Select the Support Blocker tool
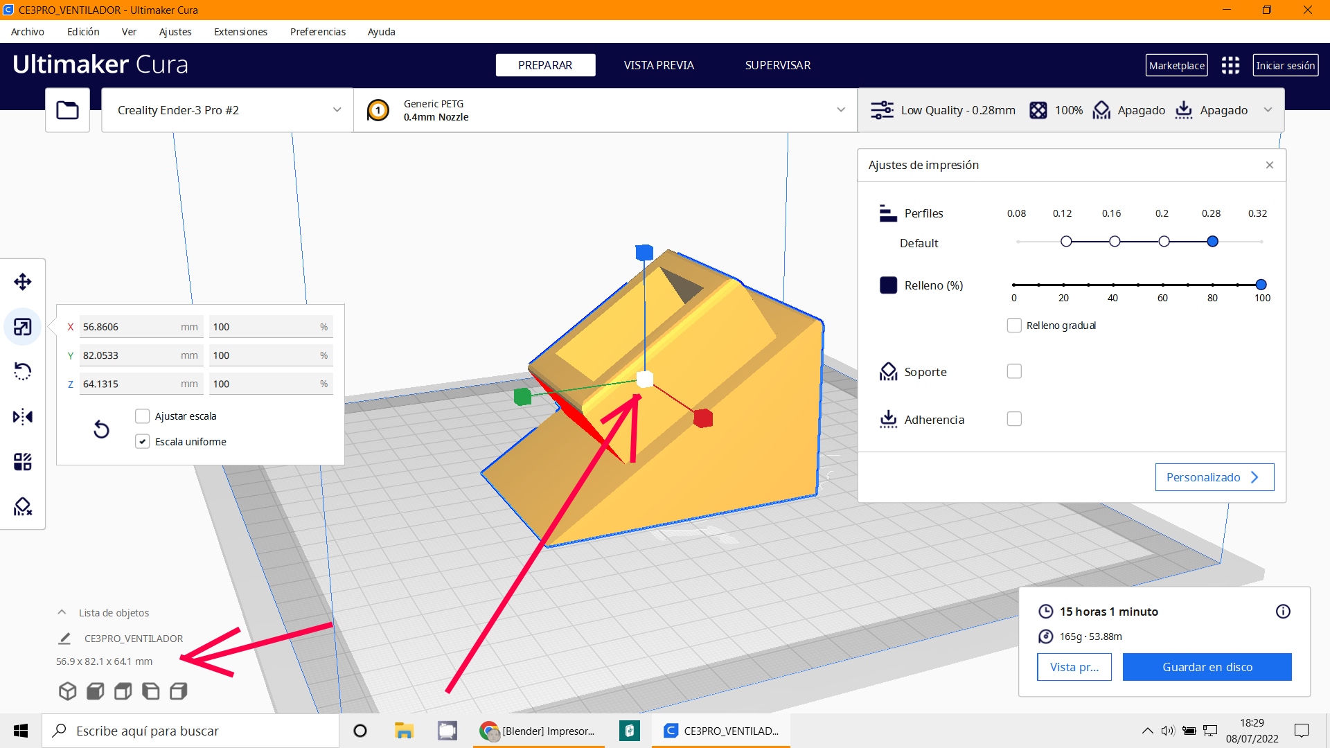The width and height of the screenshot is (1330, 748). 23,507
